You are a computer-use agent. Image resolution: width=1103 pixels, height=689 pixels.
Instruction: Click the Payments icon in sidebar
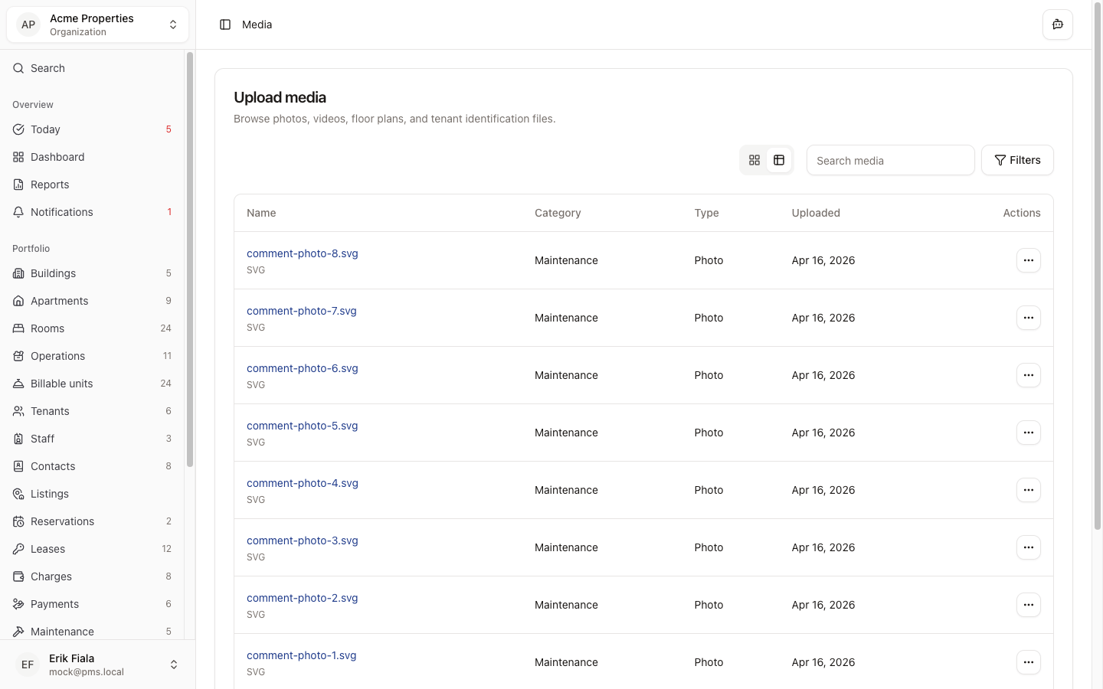tap(18, 604)
